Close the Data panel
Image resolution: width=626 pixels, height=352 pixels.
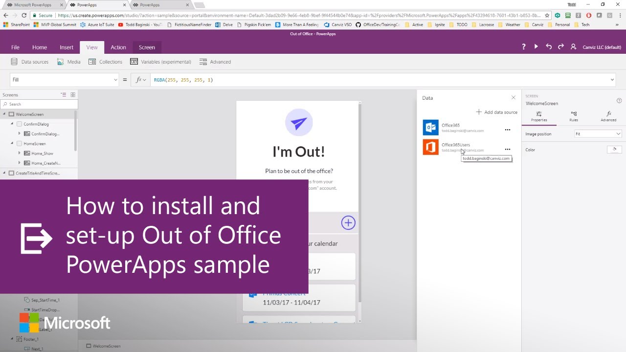[514, 98]
